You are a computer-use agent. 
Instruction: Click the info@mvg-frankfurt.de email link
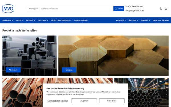point(135,11)
